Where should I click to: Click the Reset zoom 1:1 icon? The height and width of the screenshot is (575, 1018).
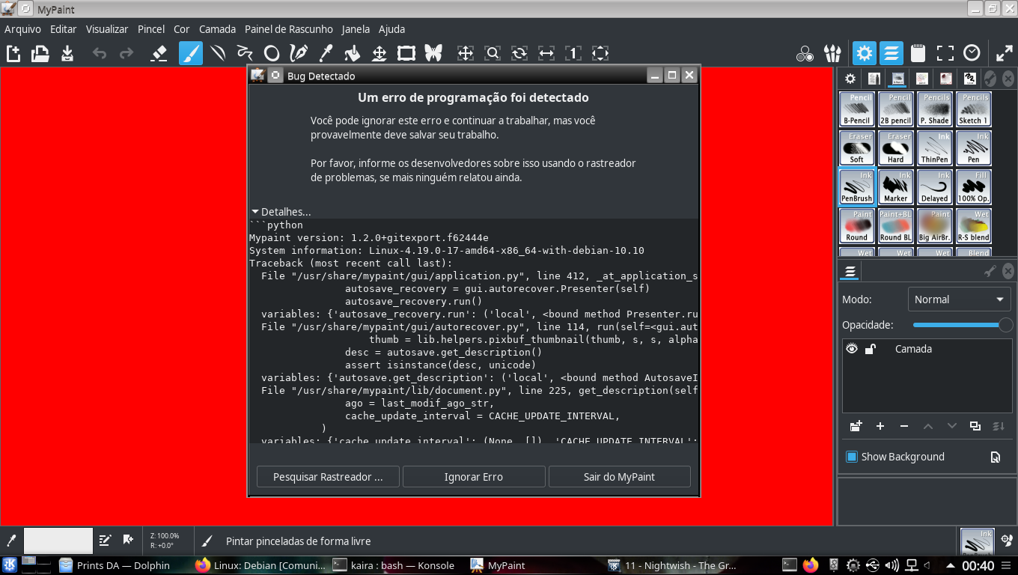click(573, 53)
